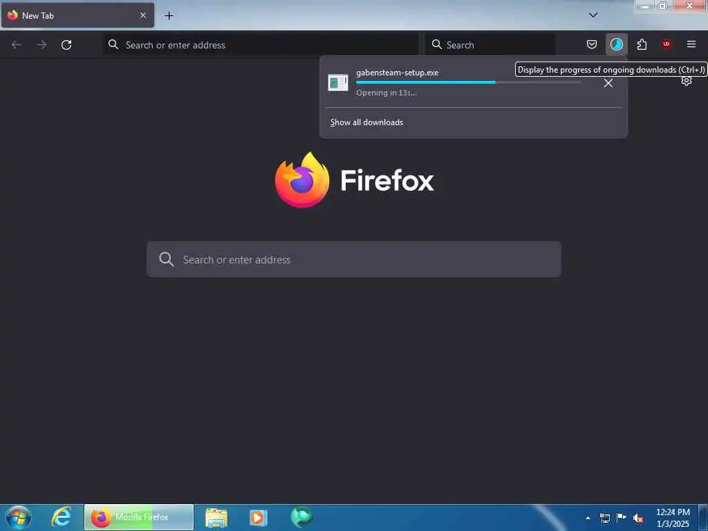
Task: Click the Opening in 13s status text
Action: (386, 93)
